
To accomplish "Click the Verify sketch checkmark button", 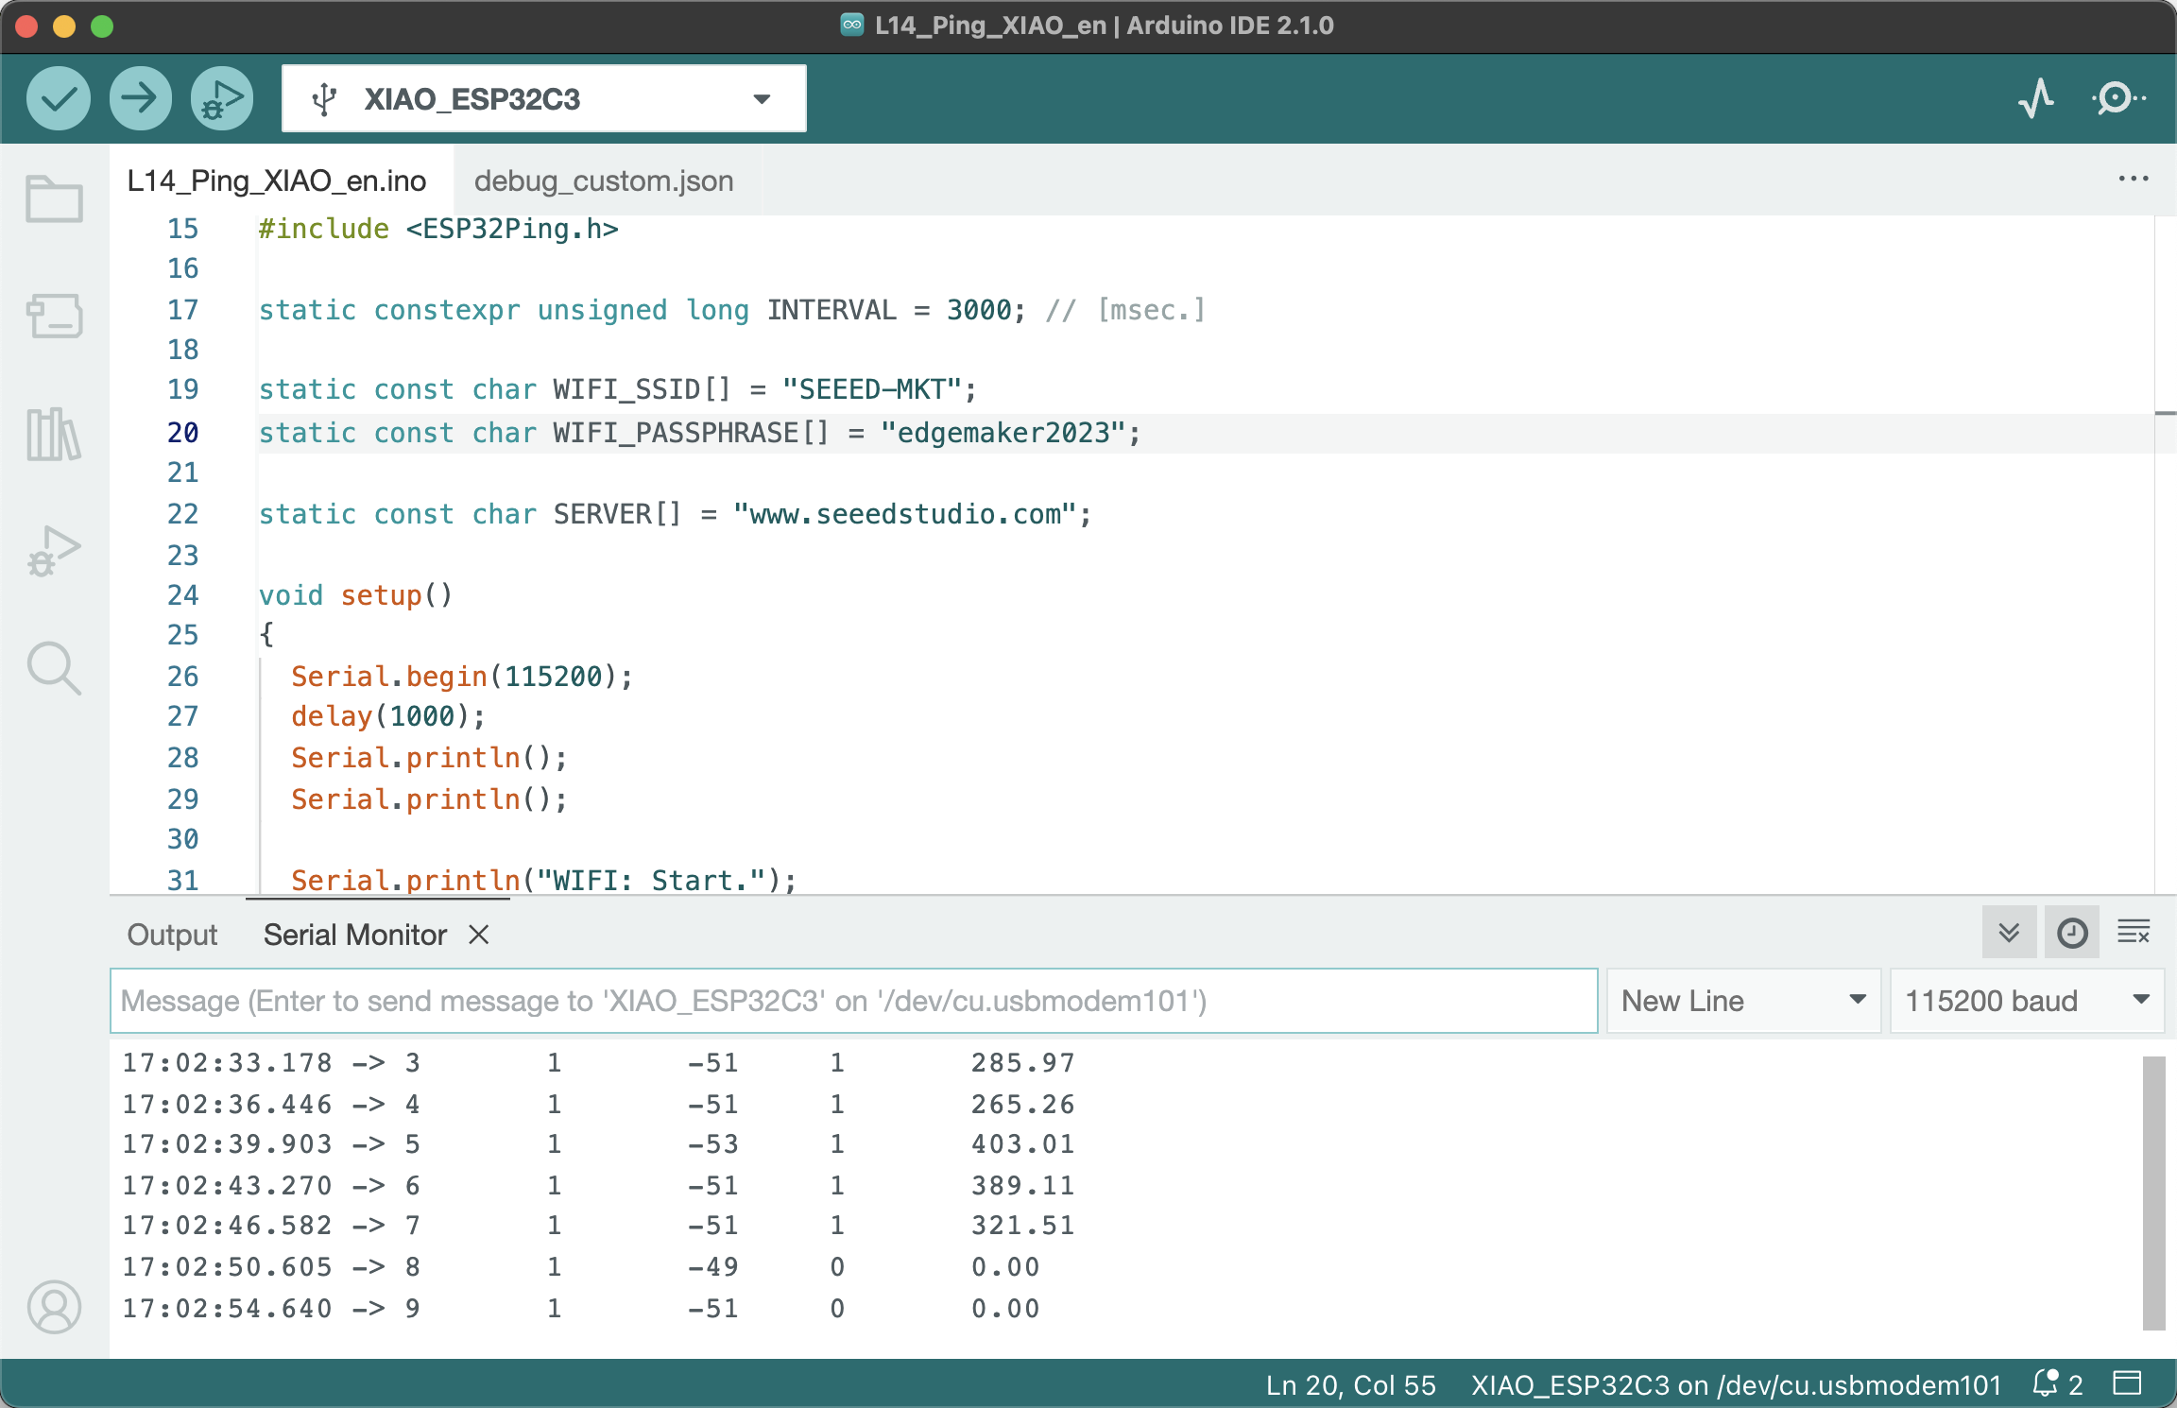I will pos(59,98).
